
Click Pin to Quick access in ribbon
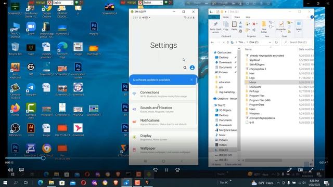pos(215,27)
